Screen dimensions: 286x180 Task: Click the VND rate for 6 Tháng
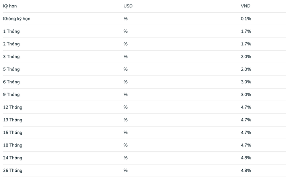(x=246, y=82)
